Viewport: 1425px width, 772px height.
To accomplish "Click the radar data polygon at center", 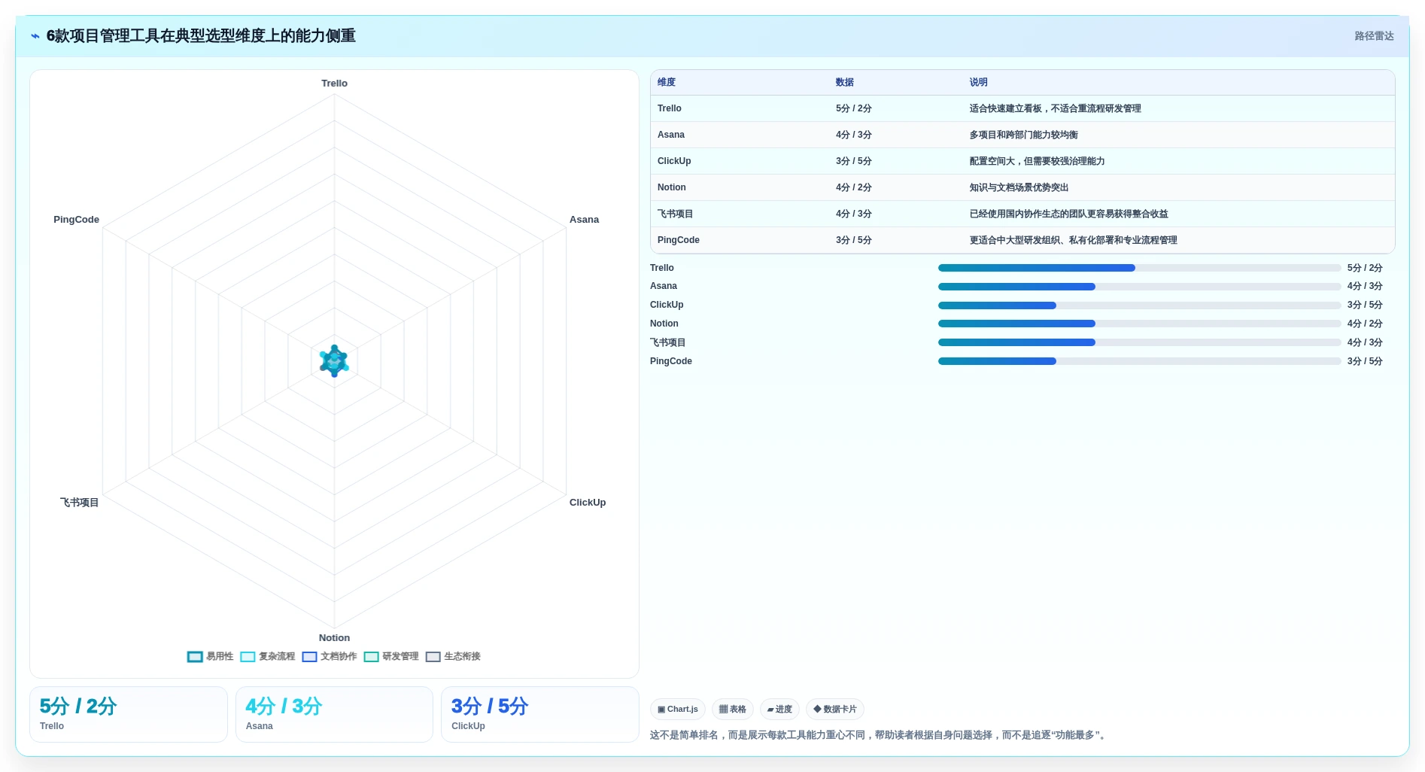I will (x=334, y=361).
